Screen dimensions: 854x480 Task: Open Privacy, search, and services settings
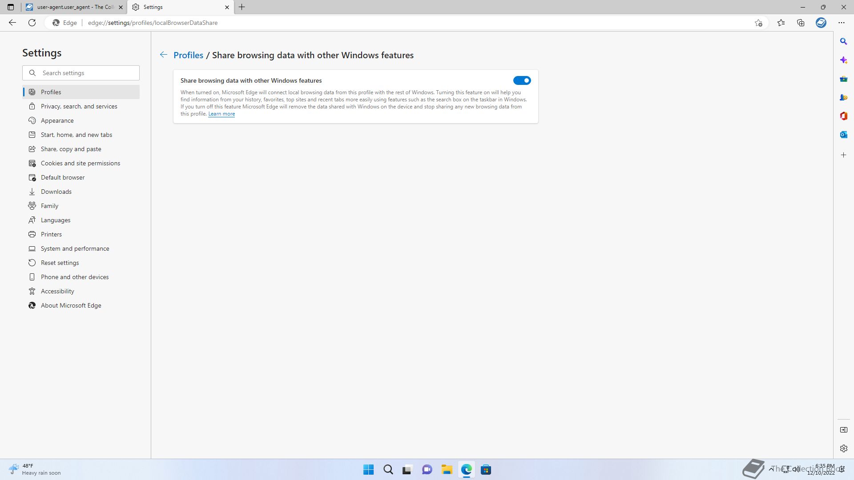(x=81, y=106)
